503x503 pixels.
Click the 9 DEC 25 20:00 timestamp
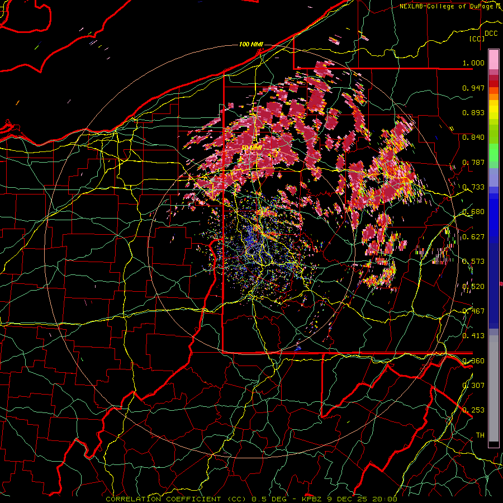(x=362, y=499)
